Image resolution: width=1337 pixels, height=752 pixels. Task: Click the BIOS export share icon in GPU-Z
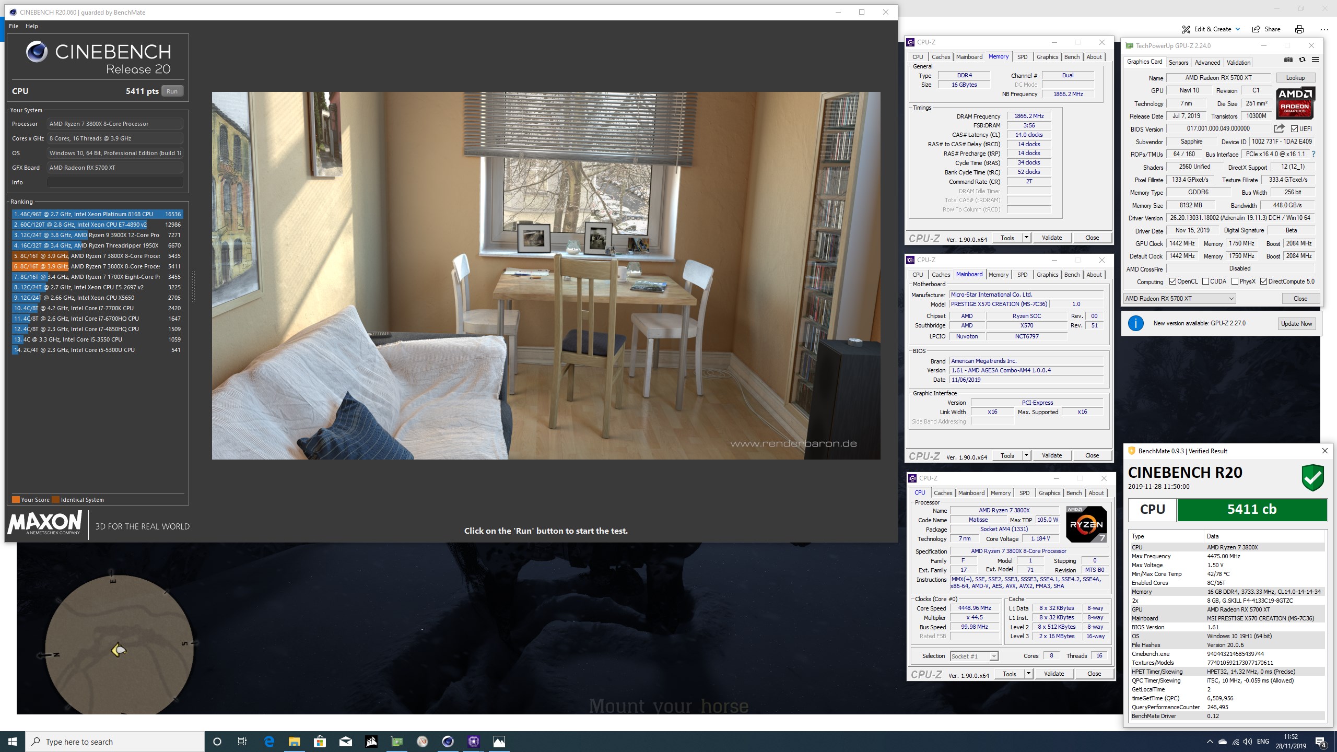[x=1279, y=128]
